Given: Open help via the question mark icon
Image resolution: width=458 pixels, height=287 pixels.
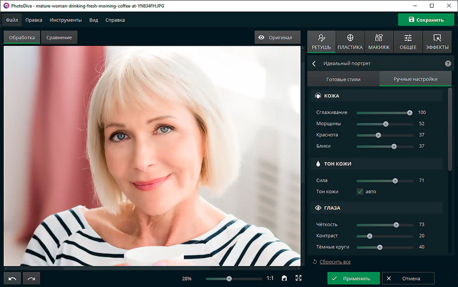Looking at the screenshot, I should pyautogui.click(x=448, y=64).
